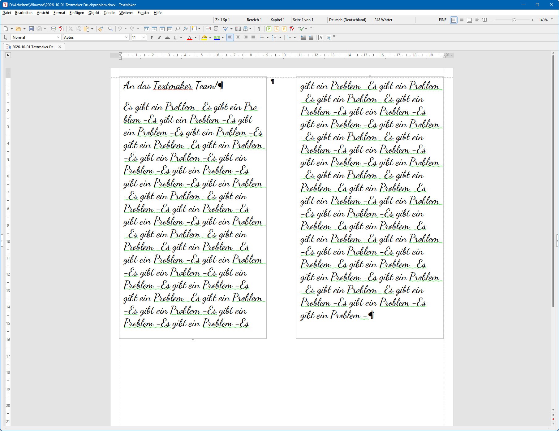Open the Format menu
Screen dimensions: 559x431
(59, 13)
